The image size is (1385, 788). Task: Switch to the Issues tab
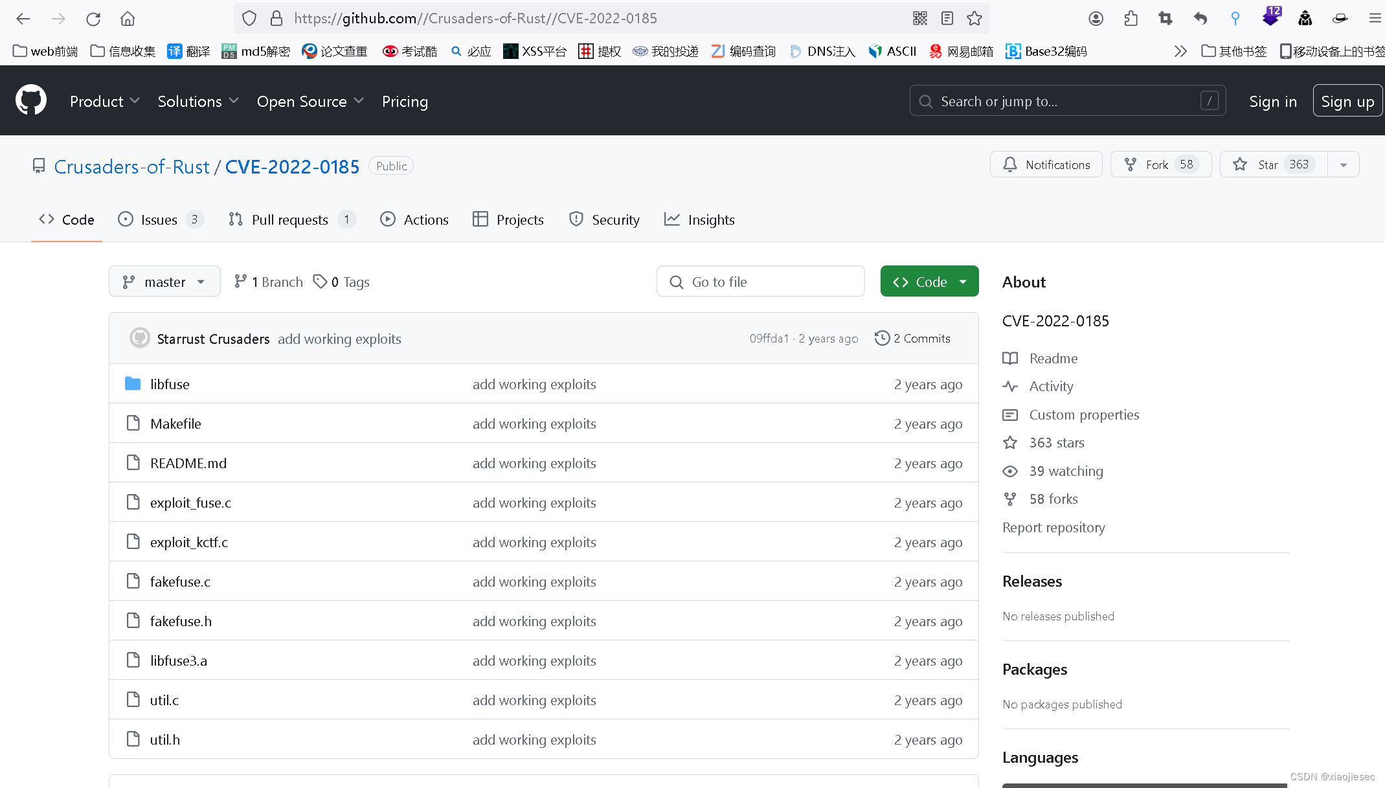pos(159,220)
